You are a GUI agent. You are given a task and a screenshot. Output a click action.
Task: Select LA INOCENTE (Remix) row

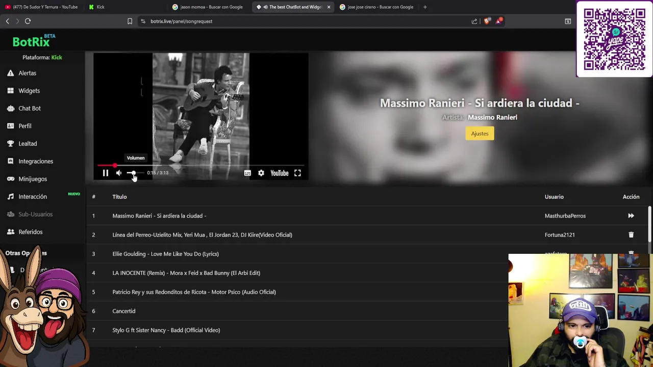[186, 273]
